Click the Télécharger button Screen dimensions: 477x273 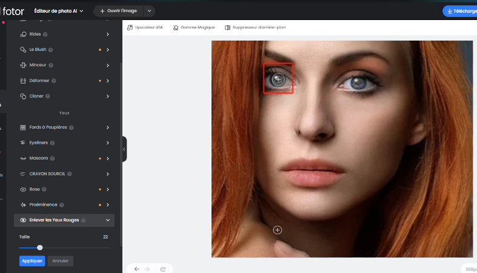(460, 12)
